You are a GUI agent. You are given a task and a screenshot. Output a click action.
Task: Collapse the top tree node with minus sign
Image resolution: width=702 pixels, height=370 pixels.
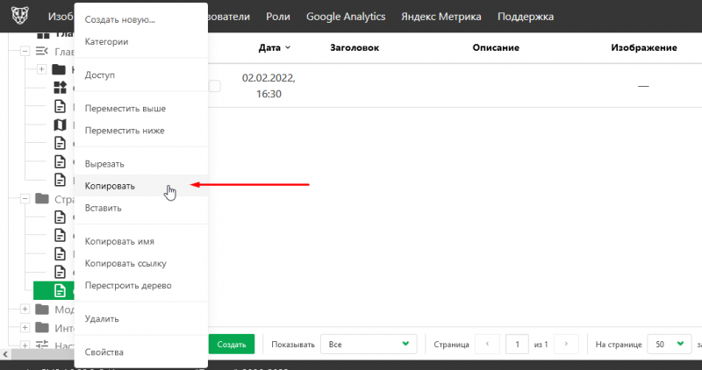click(x=25, y=52)
